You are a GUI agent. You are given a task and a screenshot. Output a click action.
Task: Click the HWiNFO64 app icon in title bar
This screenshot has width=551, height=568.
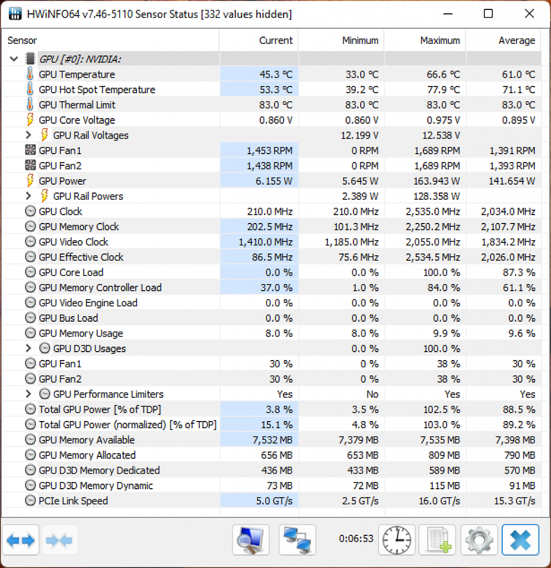click(x=15, y=14)
